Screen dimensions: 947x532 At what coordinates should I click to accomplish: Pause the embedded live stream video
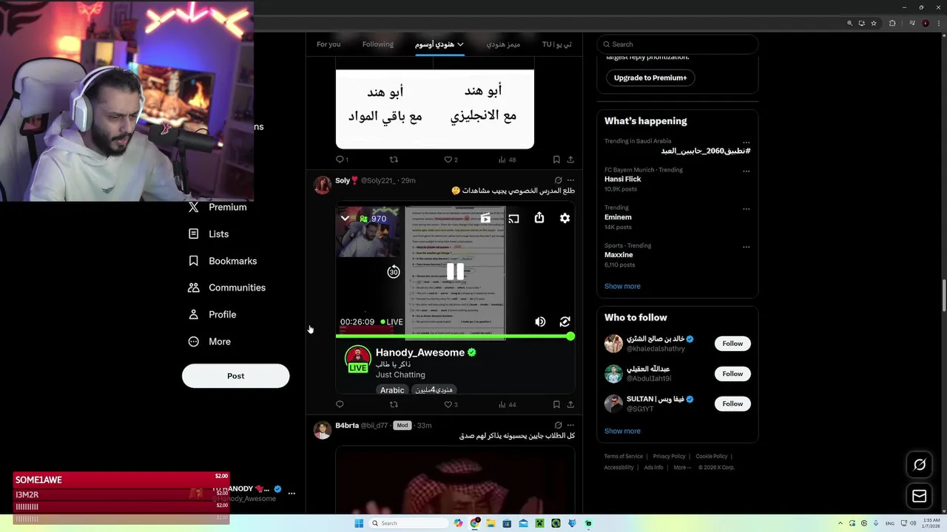click(x=455, y=271)
